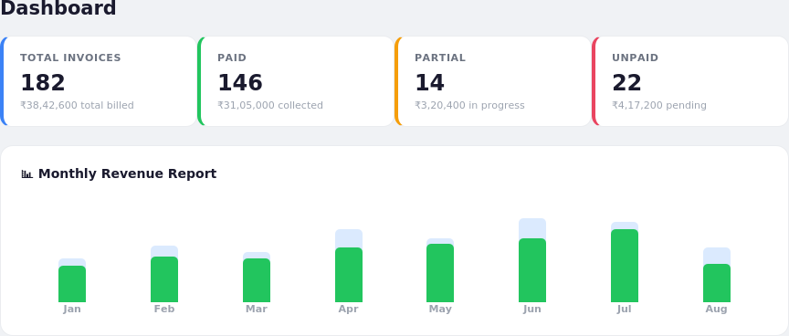Click the PAID card label

coord(232,58)
